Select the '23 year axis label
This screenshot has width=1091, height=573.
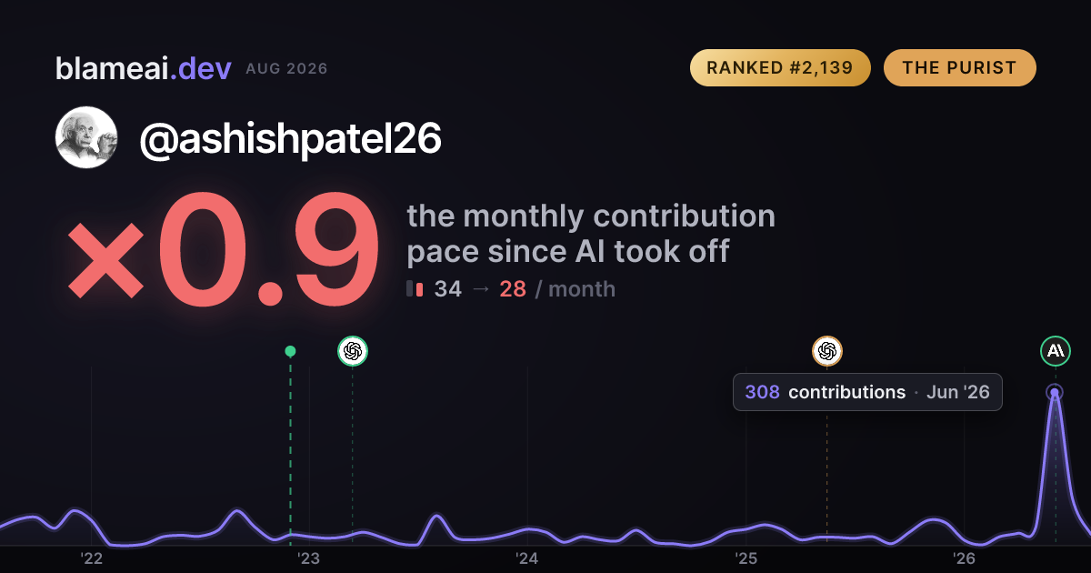[x=309, y=558]
